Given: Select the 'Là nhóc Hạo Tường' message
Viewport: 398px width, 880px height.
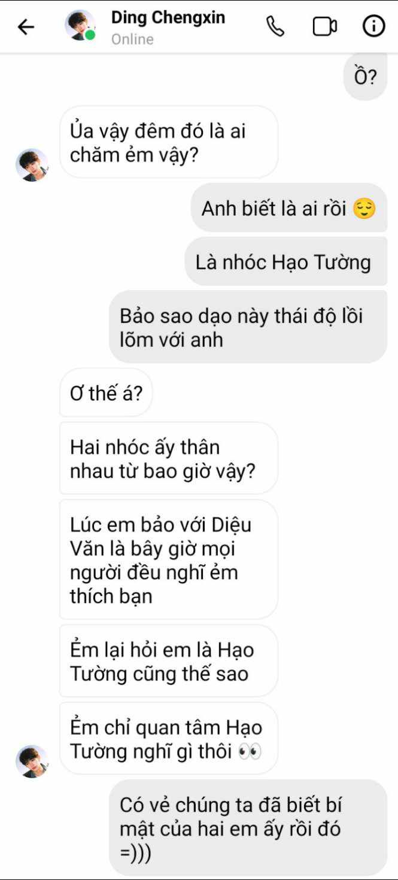Looking at the screenshot, I should pyautogui.click(x=286, y=261).
